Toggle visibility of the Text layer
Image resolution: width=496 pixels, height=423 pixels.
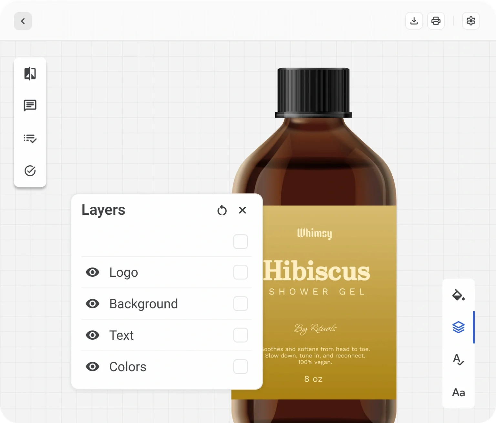click(x=92, y=335)
